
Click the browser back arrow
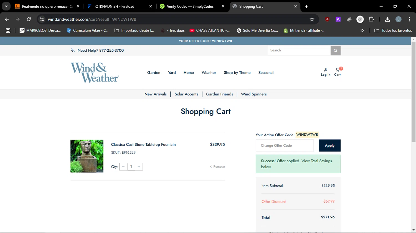click(x=7, y=19)
